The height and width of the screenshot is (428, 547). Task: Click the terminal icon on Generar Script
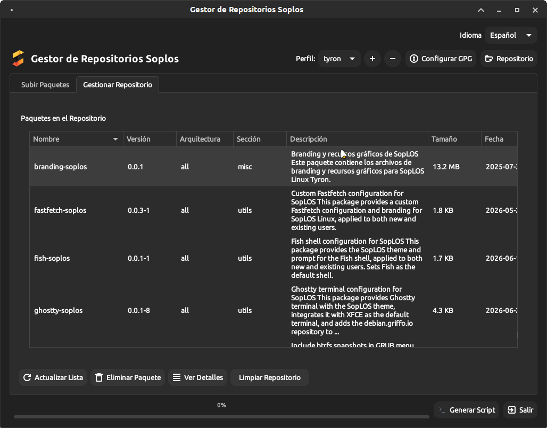coord(442,410)
